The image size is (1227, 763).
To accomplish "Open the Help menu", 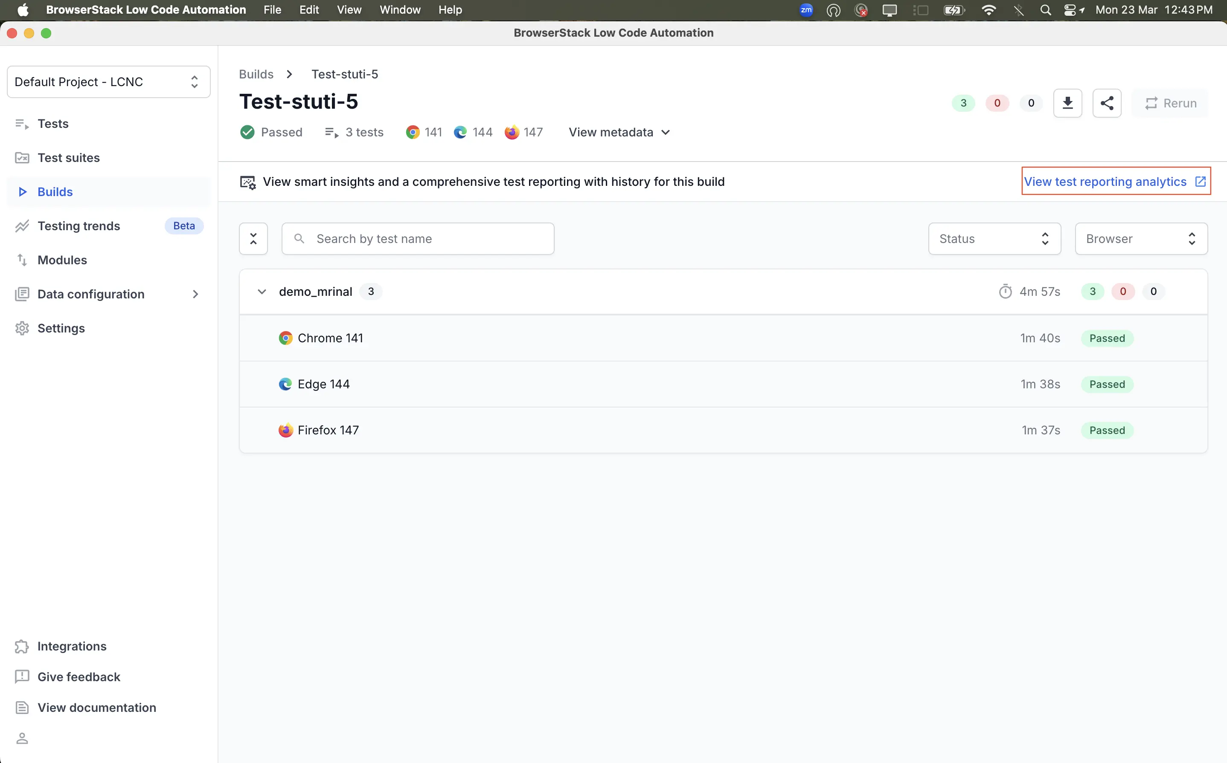I will [x=450, y=9].
